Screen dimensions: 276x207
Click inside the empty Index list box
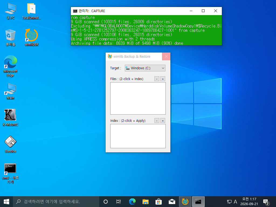138,136
